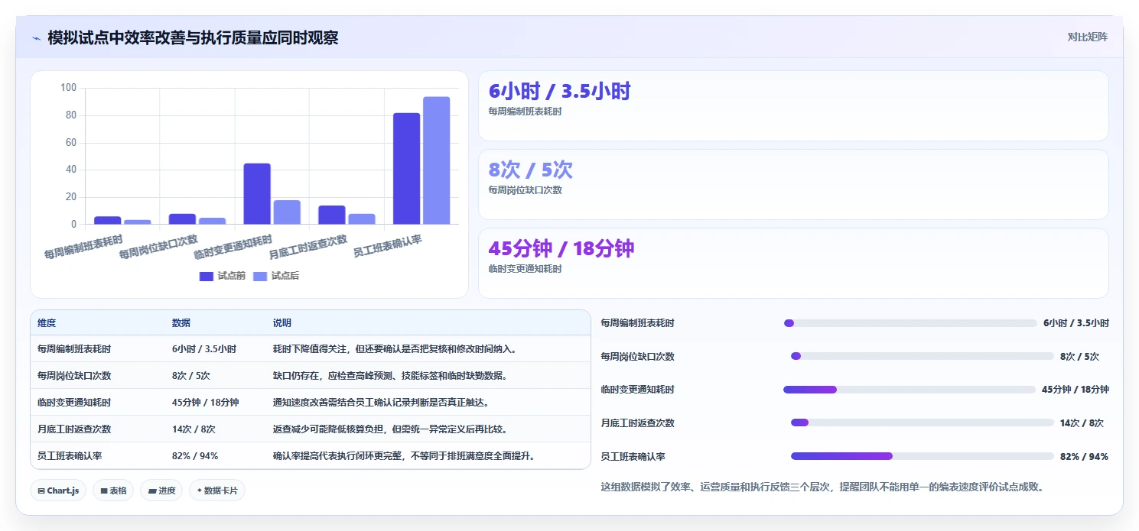The height and width of the screenshot is (531, 1139).
Task: Click the 每周岗位缺口次数 试点前 chart bar
Action: pyautogui.click(x=182, y=219)
